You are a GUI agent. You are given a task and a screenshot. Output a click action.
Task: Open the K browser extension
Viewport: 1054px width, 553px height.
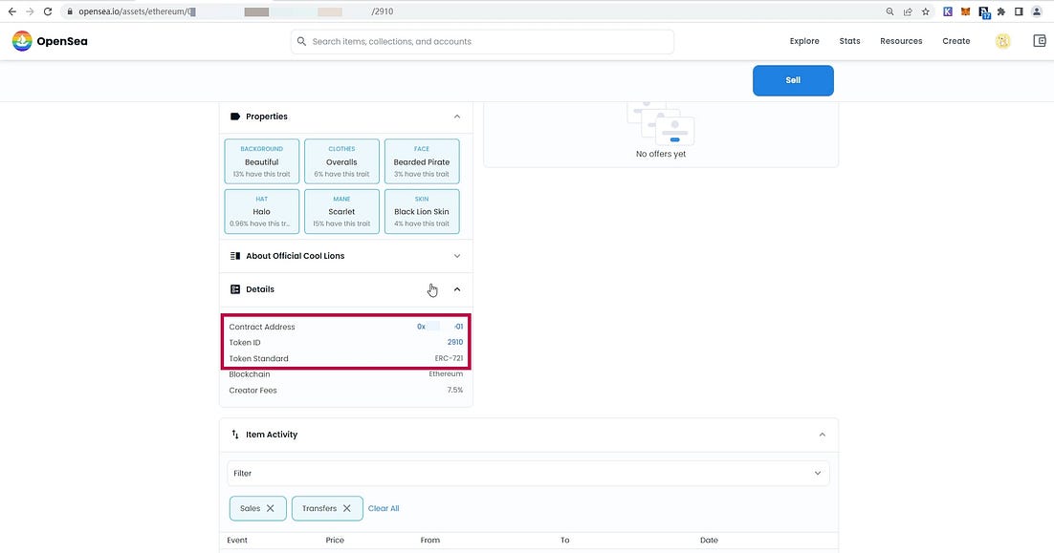pos(948,11)
